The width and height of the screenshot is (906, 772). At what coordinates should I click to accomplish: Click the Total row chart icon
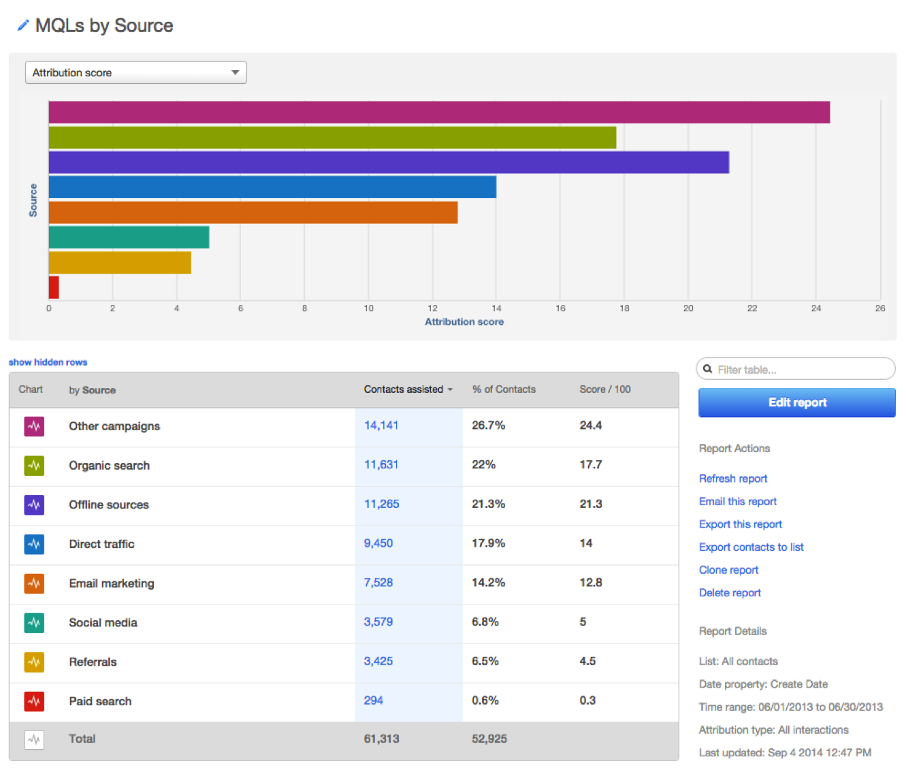click(x=34, y=740)
